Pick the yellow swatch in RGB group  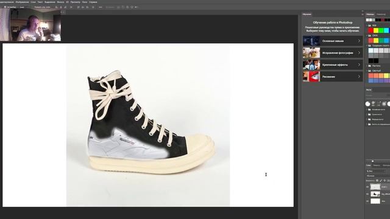click(376, 30)
